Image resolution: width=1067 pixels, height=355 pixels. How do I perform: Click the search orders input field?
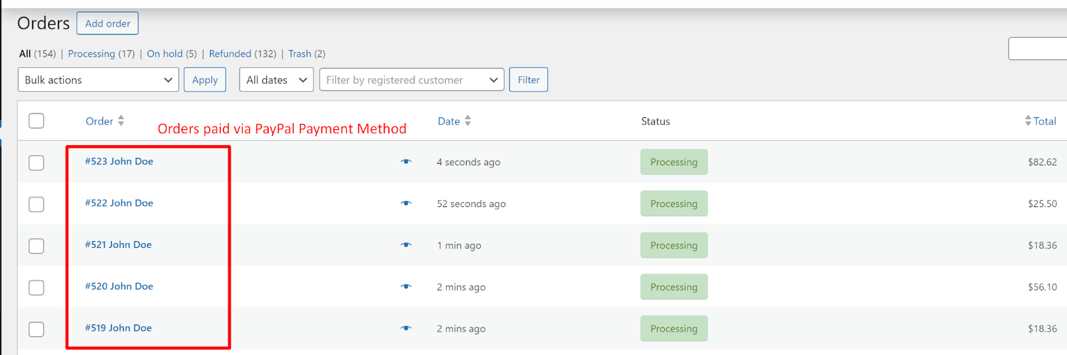tap(1038, 49)
